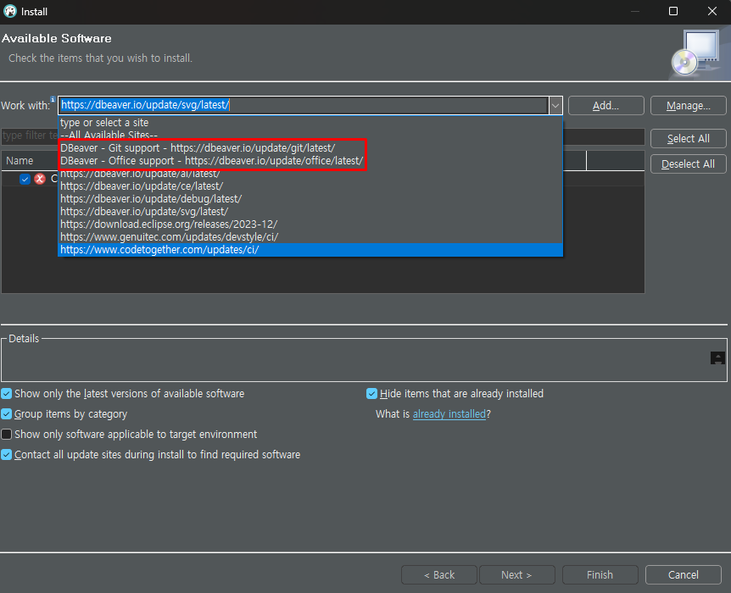Select codetogether.com updates site
Image resolution: width=731 pixels, height=593 pixels.
tap(310, 250)
